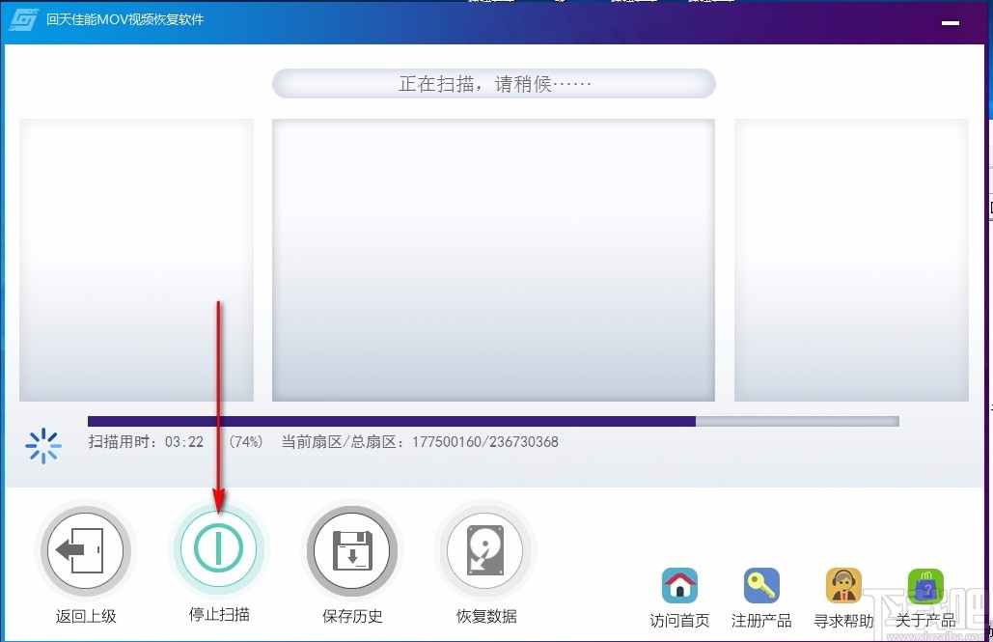The width and height of the screenshot is (993, 642).
Task: Open 恢复数据 recover data hard drive icon
Action: (484, 547)
